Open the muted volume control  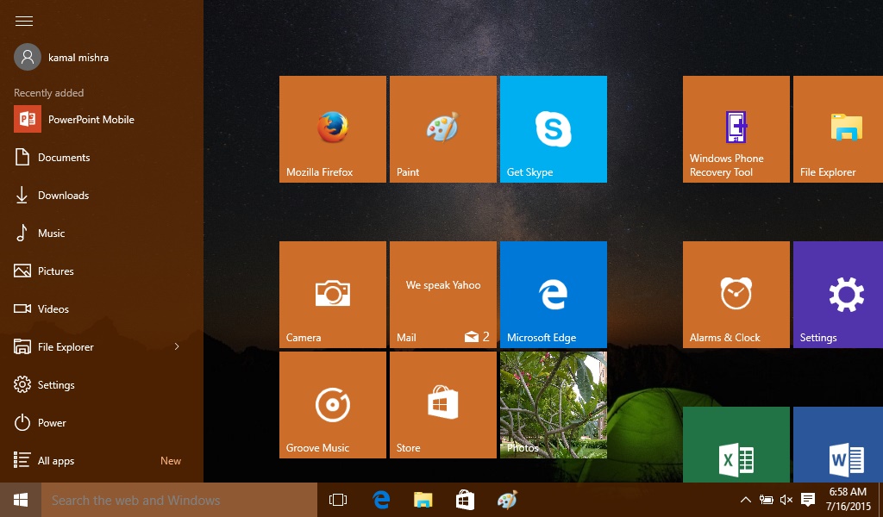tap(786, 500)
